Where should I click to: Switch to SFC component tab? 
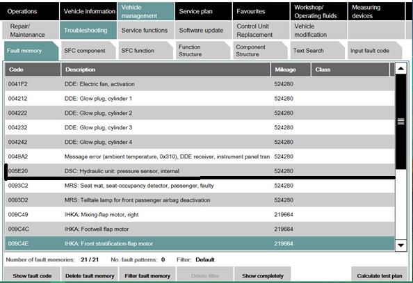88,50
